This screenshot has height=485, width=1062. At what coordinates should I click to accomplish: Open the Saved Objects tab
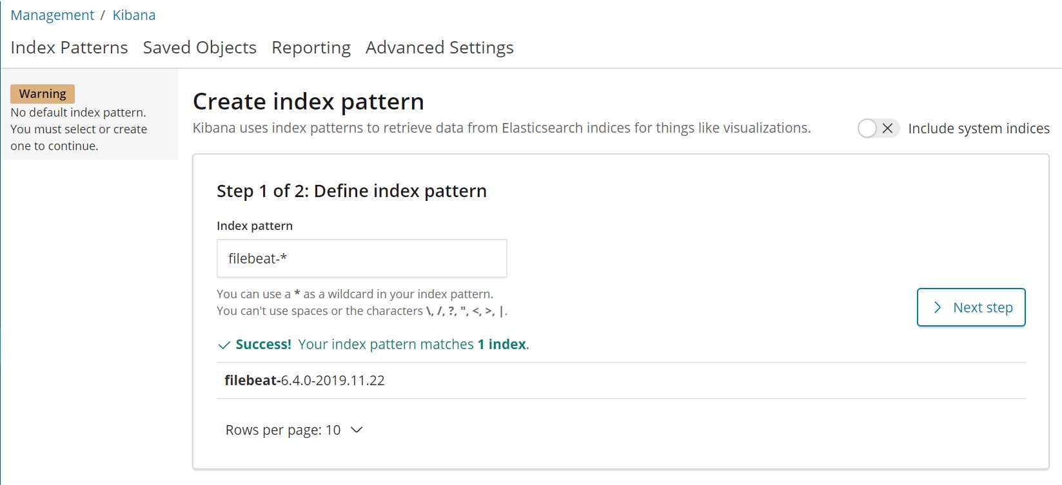pos(200,48)
